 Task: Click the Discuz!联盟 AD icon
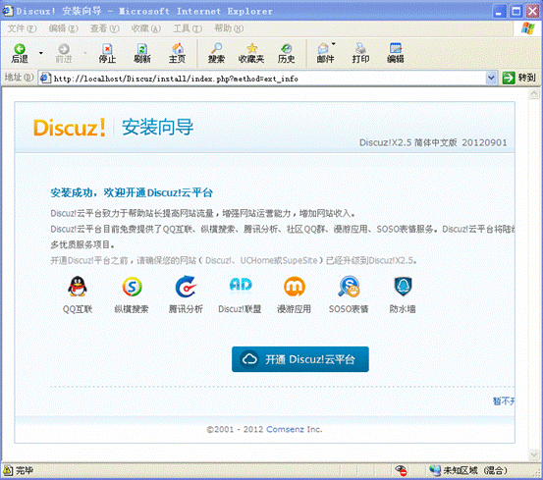coord(241,286)
